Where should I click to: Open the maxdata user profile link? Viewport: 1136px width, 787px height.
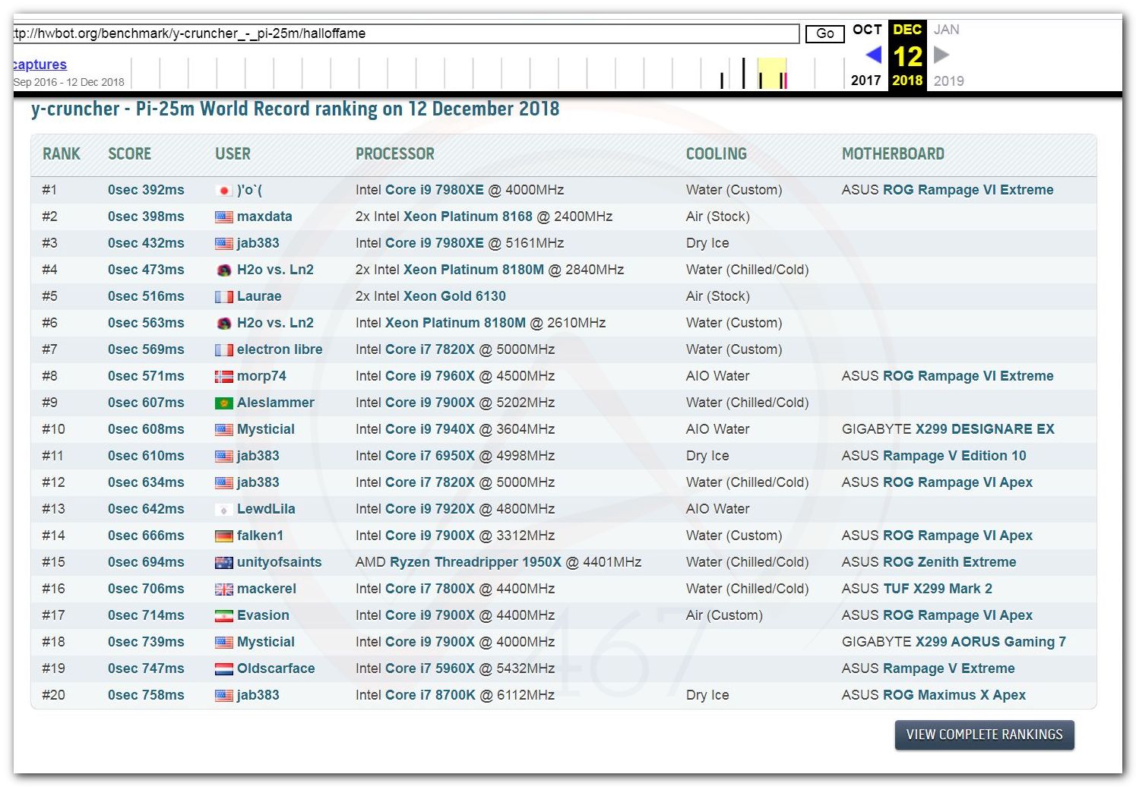click(264, 217)
